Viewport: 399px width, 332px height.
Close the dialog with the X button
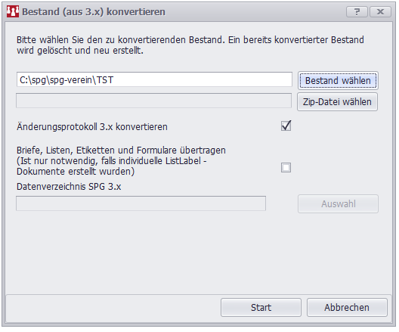pos(380,11)
